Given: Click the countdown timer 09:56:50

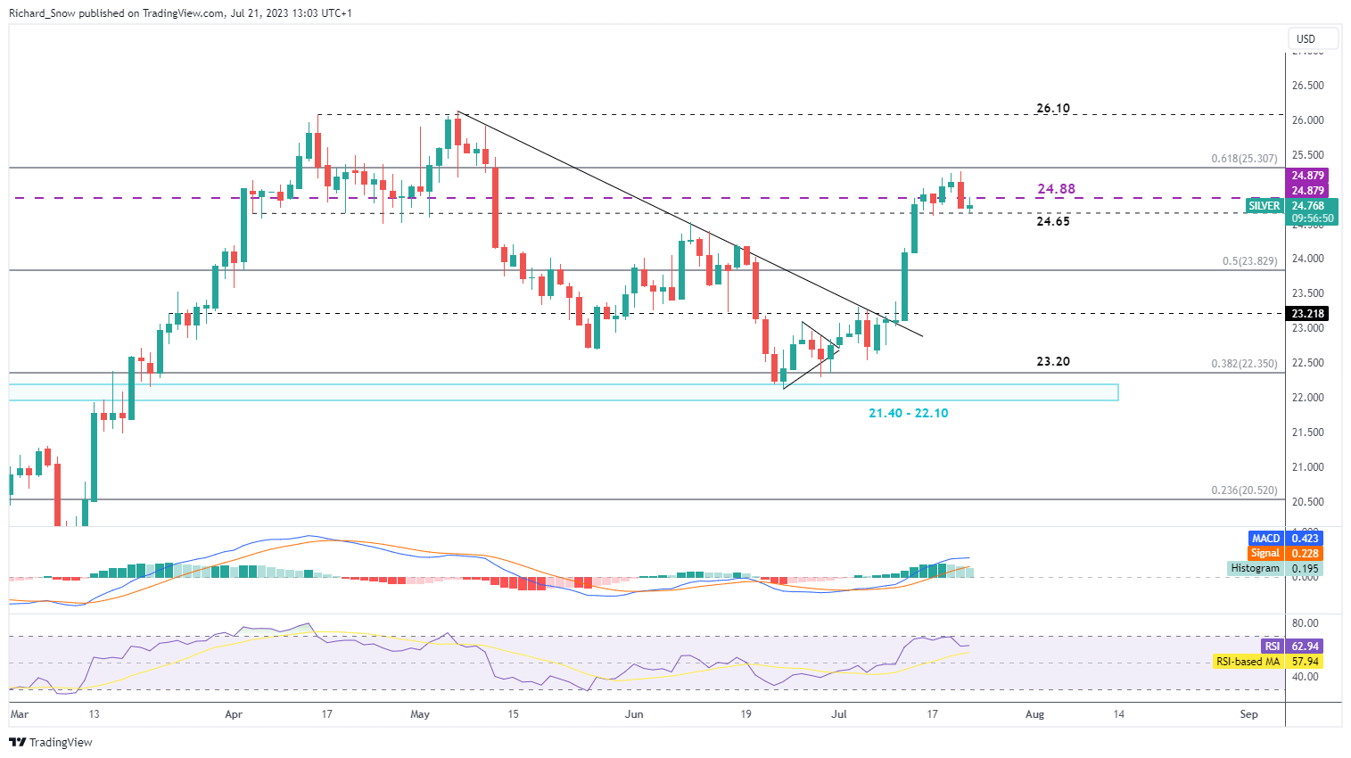Looking at the screenshot, I should click(1313, 218).
